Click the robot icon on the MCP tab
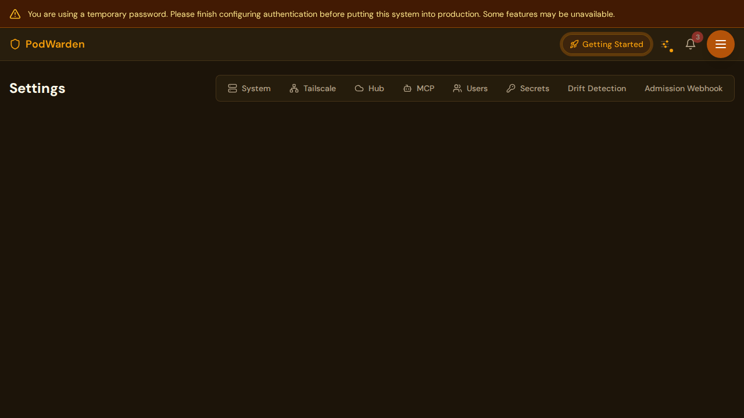The image size is (744, 418). point(407,88)
